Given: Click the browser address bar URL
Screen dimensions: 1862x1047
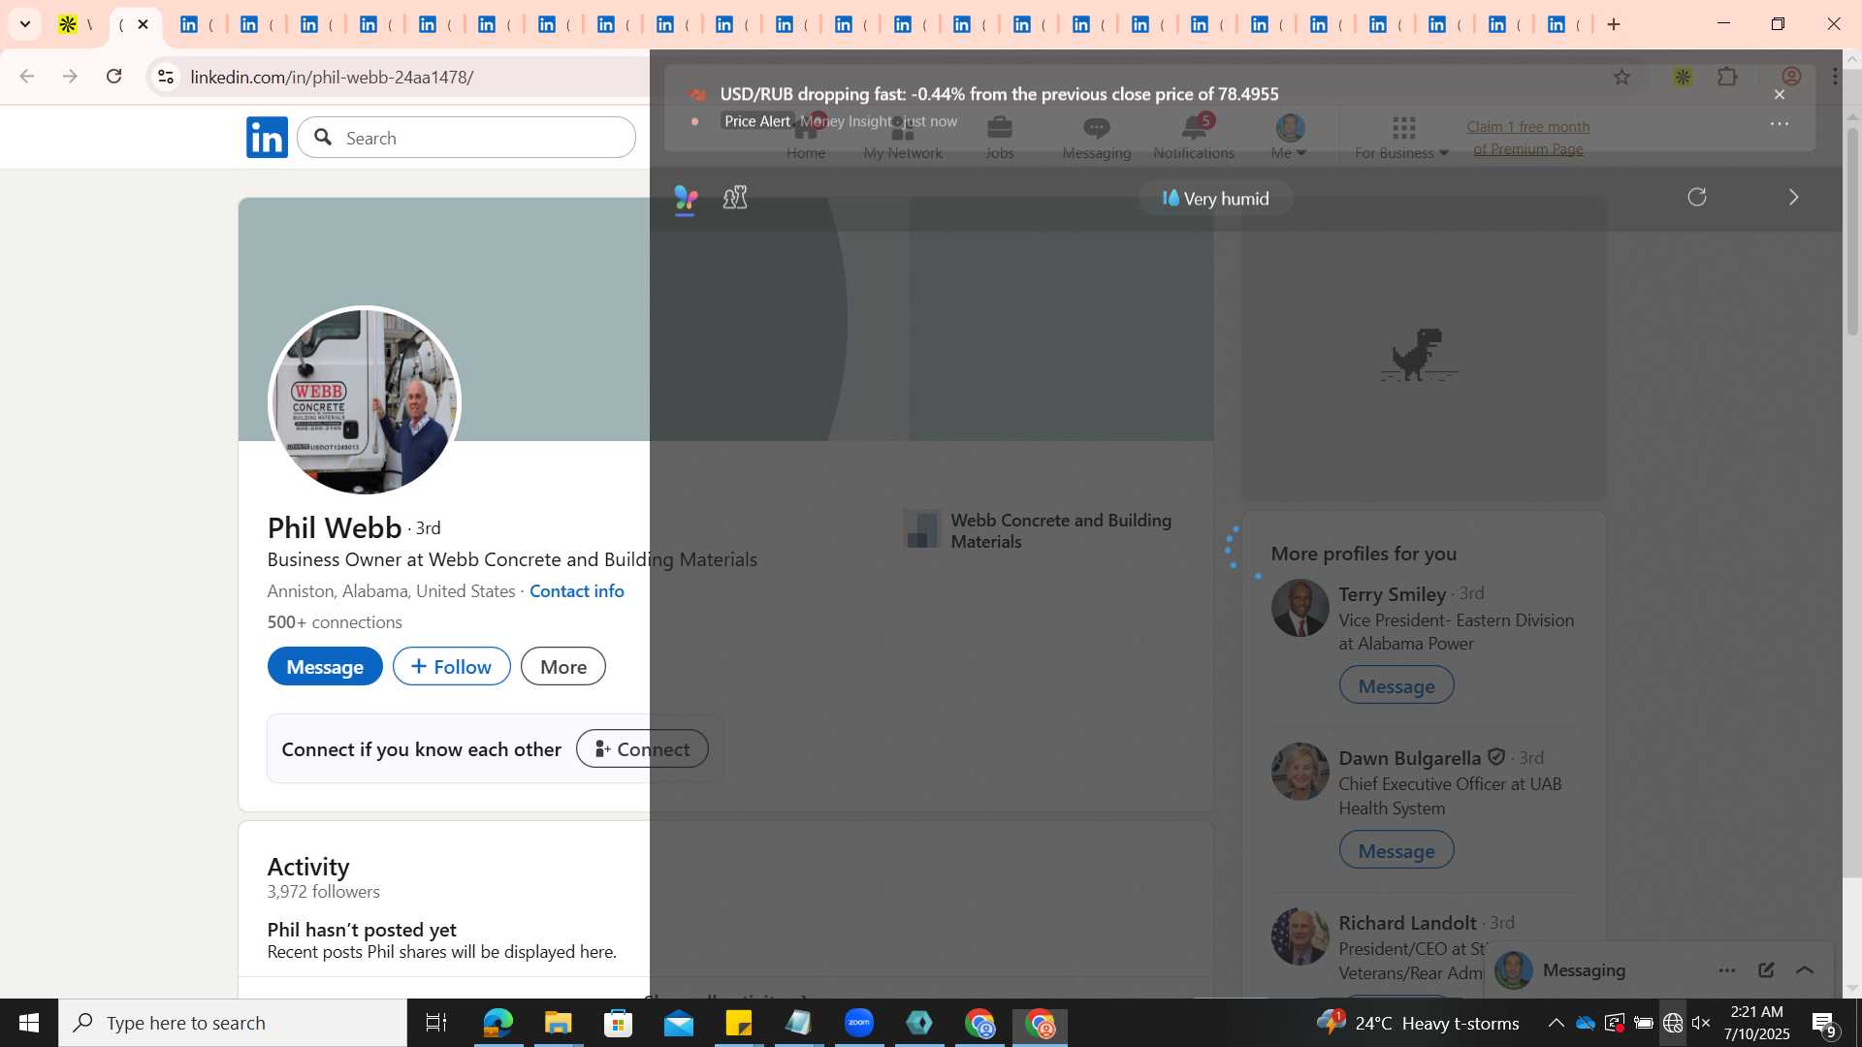Looking at the screenshot, I should point(332,77).
